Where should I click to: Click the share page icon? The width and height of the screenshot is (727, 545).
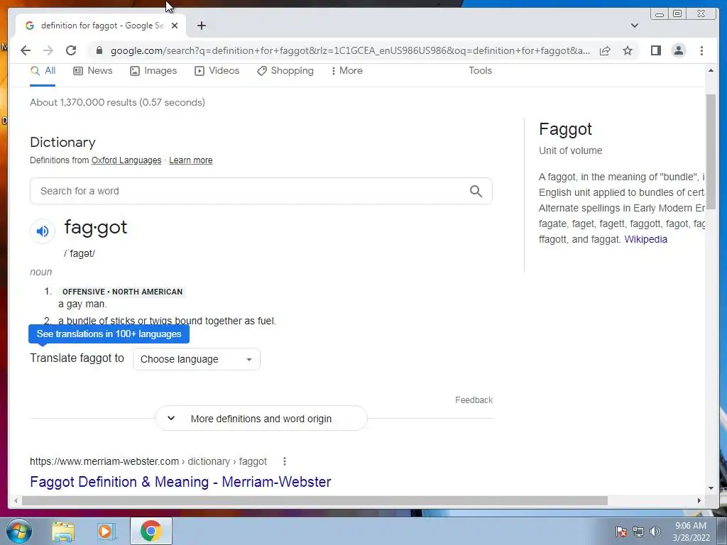pos(605,50)
